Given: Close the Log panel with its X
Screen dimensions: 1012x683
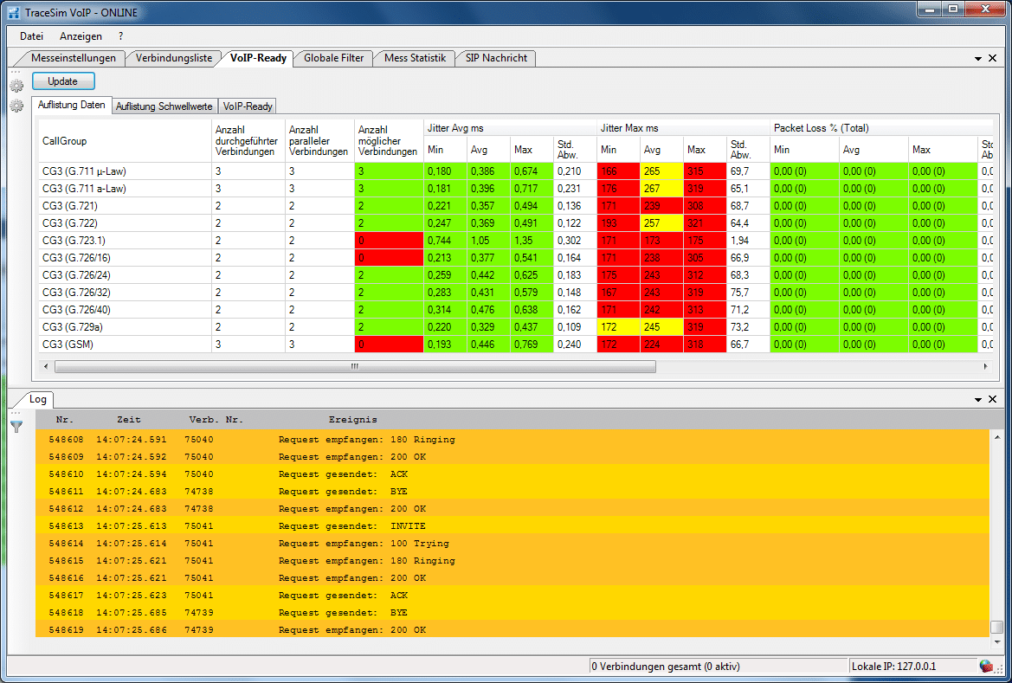Looking at the screenshot, I should (x=993, y=400).
